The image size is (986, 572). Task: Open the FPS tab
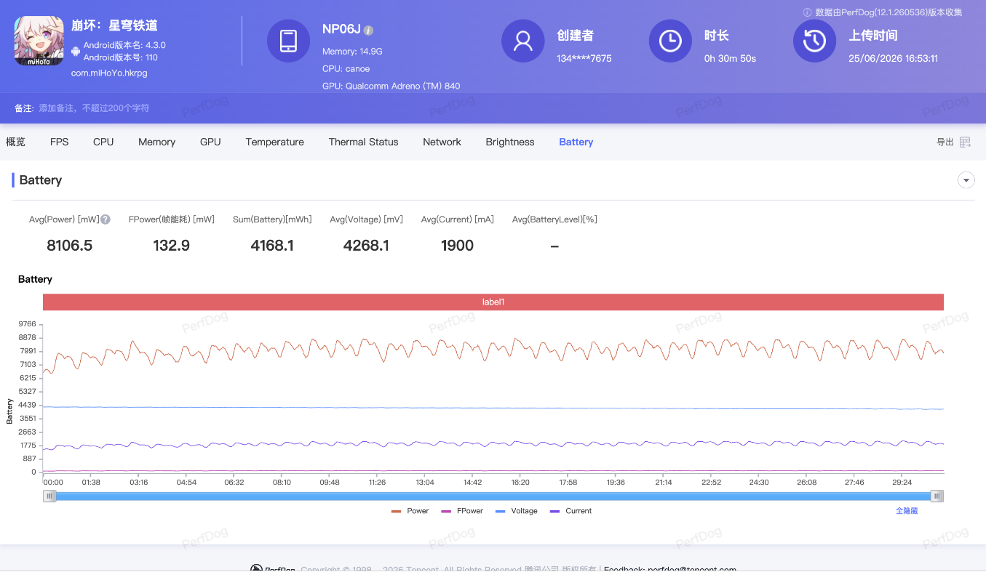[x=60, y=142]
